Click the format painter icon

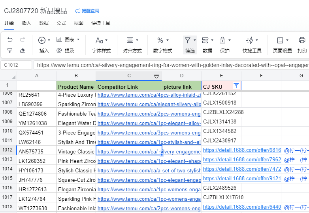(x=10, y=50)
